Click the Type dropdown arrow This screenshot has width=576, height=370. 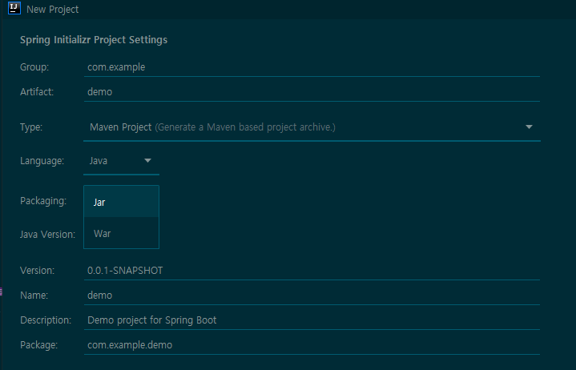pyautogui.click(x=529, y=127)
